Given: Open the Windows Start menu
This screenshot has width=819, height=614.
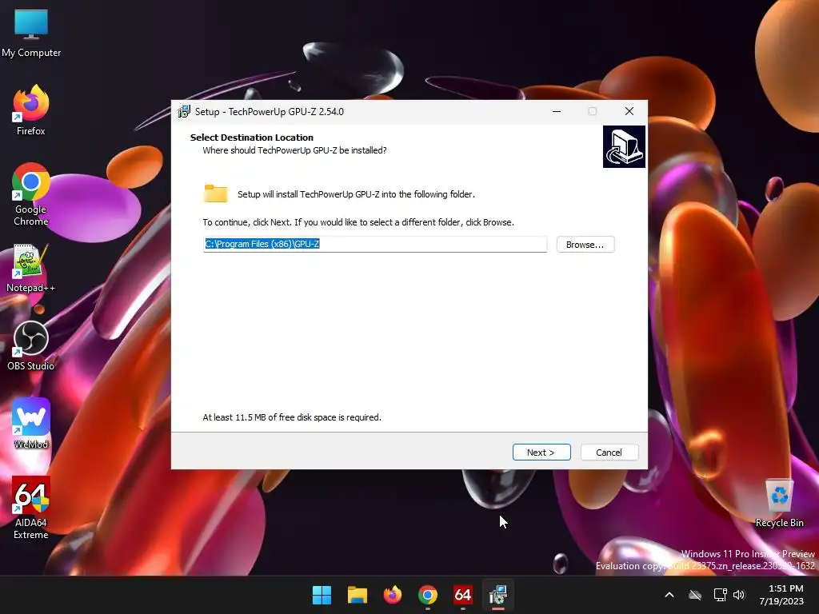Looking at the screenshot, I should coord(322,595).
